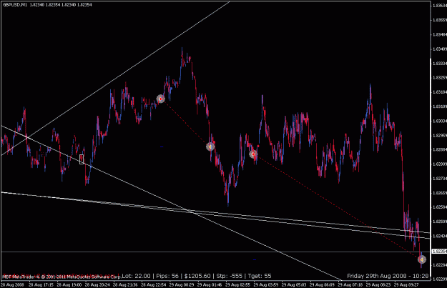Click the 28 Aug 21:36 time axis label

click(x=125, y=284)
